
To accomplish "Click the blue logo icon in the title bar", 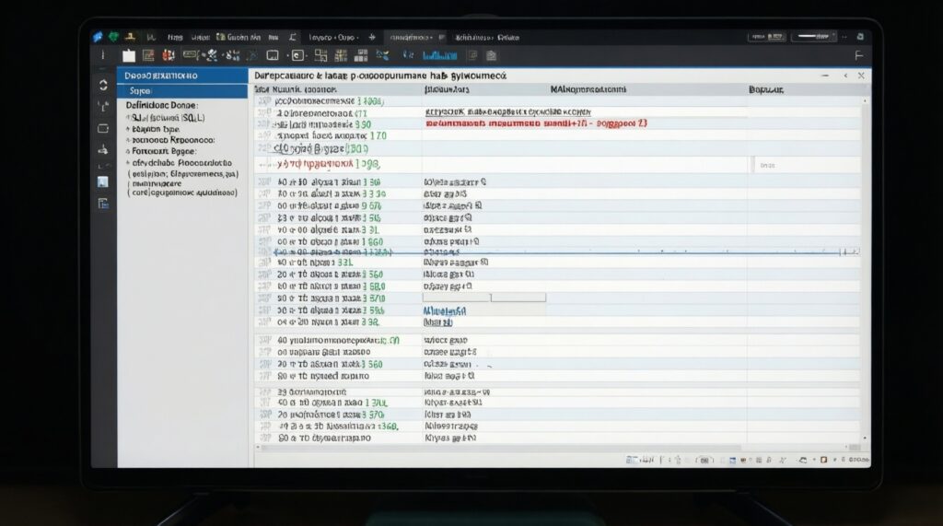I will [x=98, y=38].
